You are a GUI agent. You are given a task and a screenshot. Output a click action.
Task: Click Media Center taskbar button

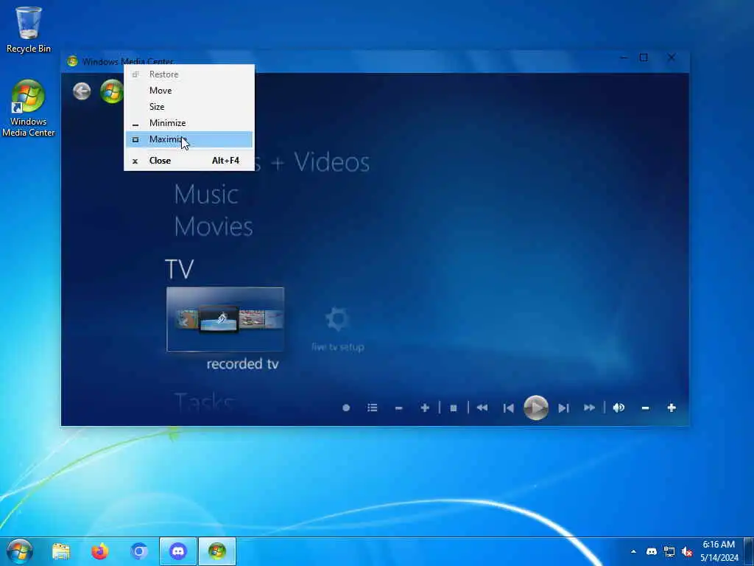point(217,551)
